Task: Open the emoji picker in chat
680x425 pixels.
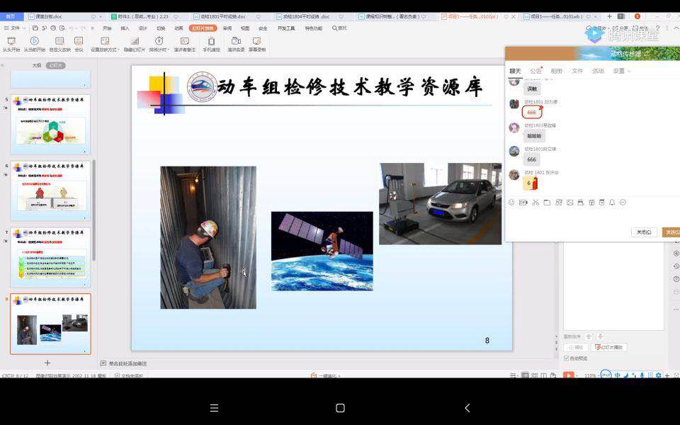Action: (511, 203)
